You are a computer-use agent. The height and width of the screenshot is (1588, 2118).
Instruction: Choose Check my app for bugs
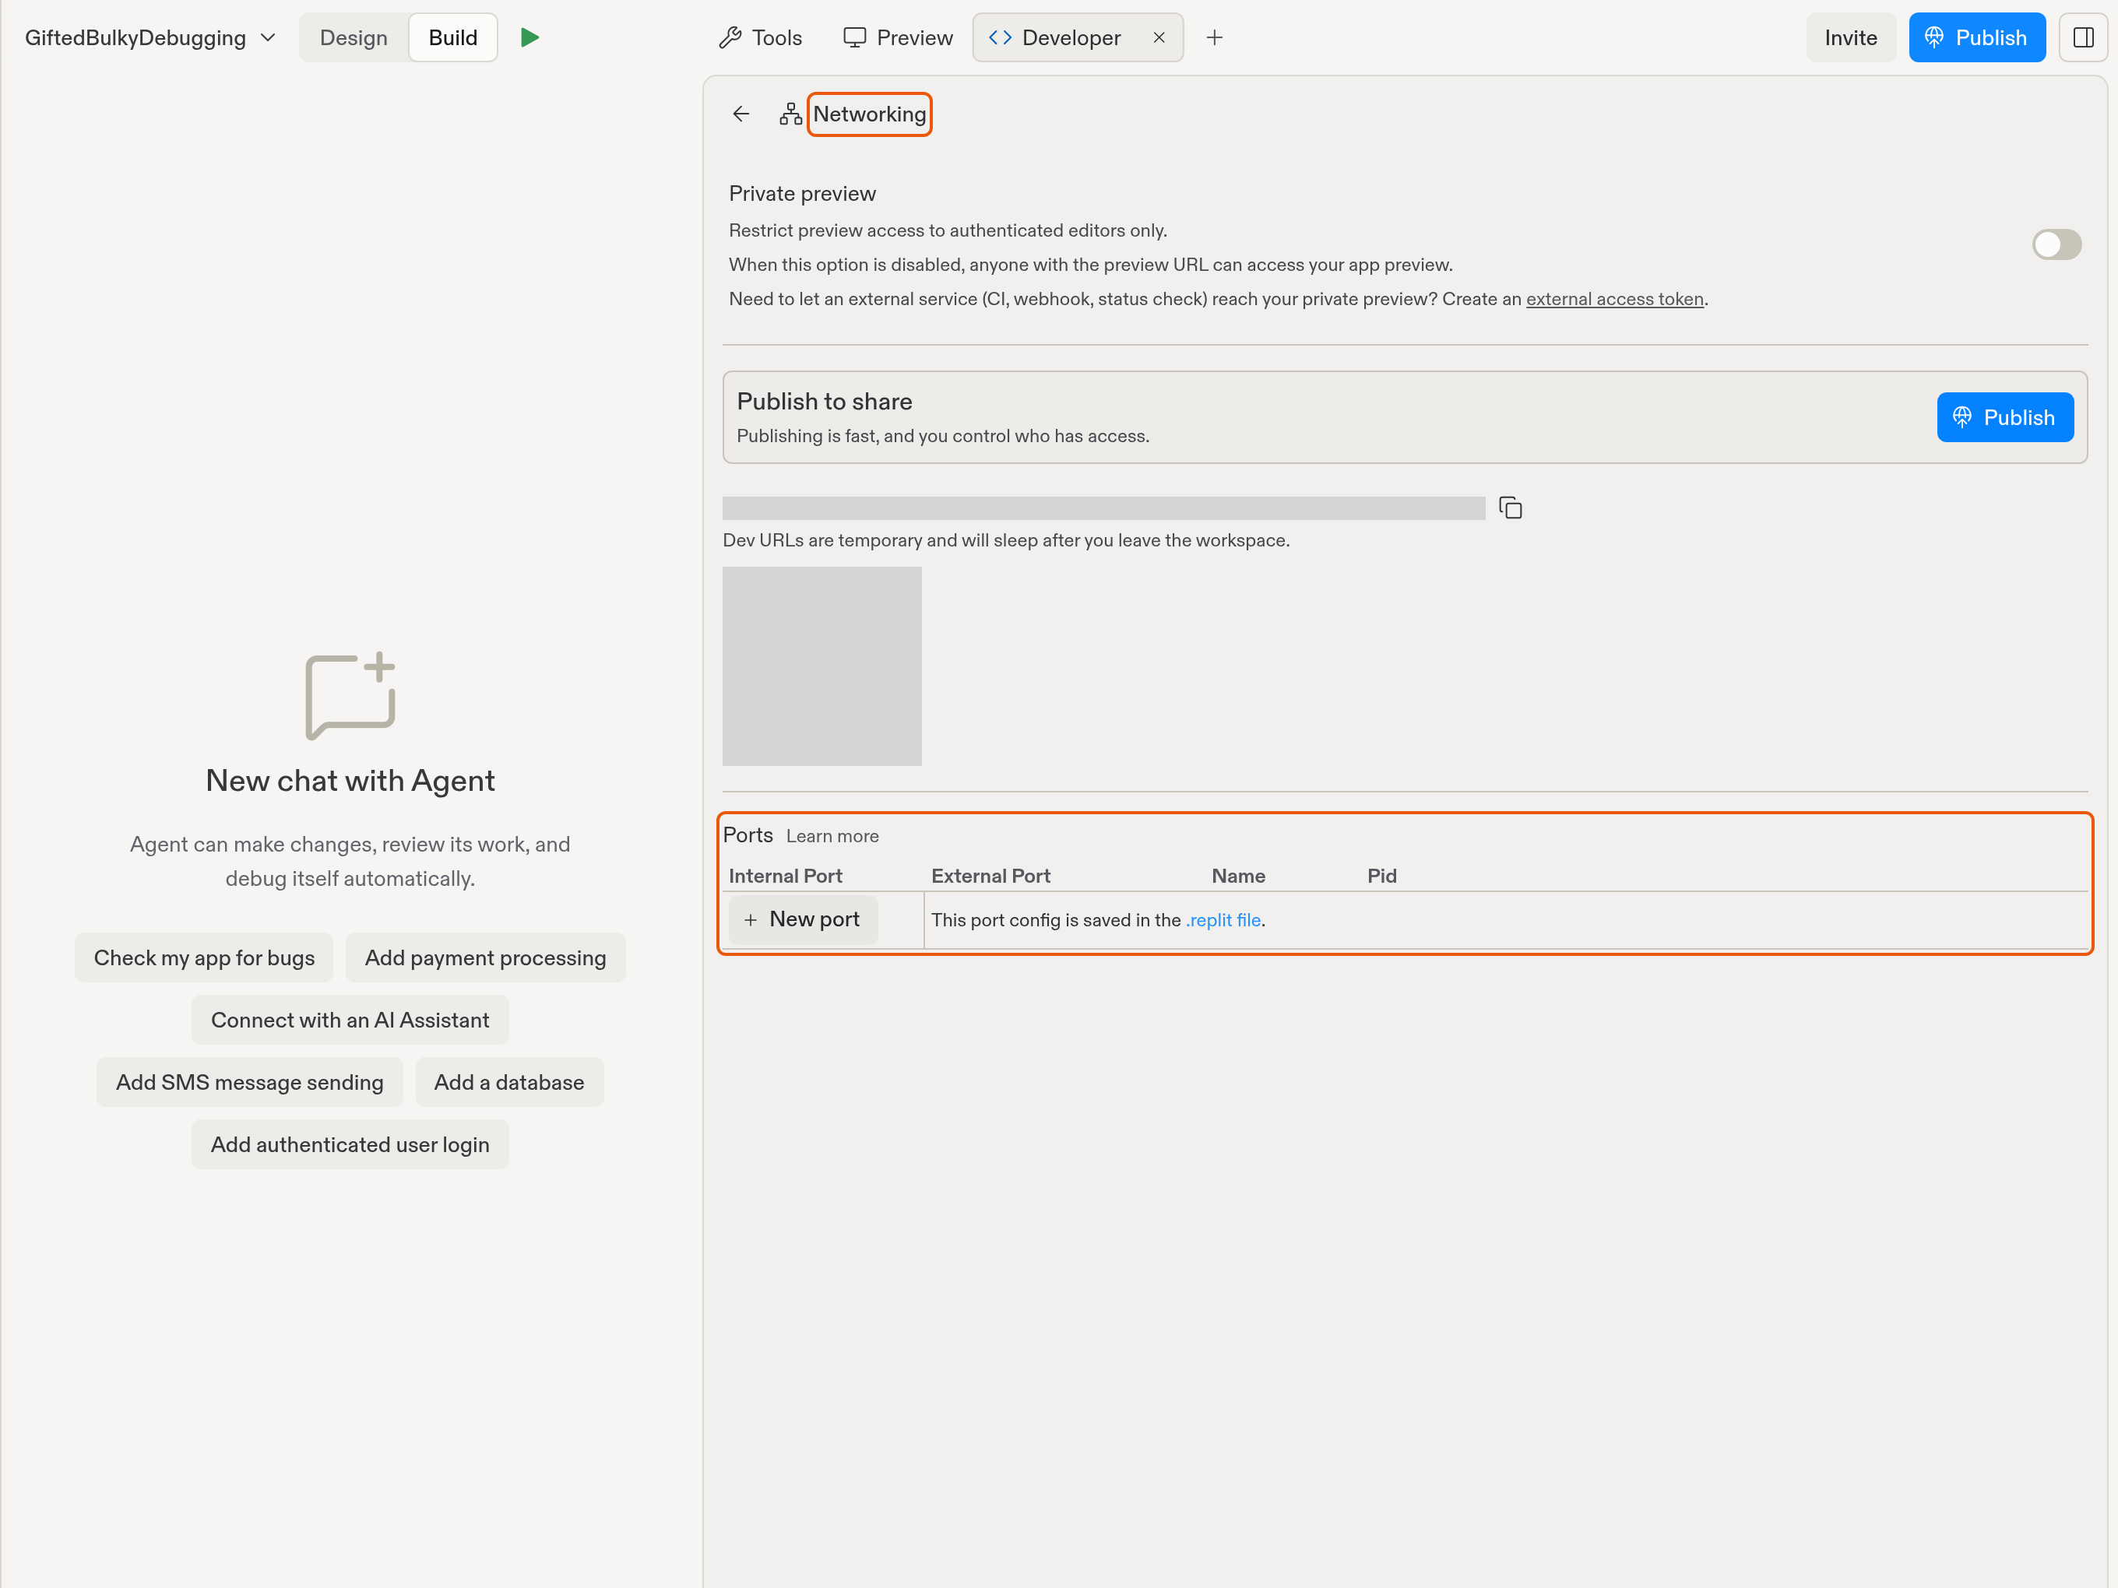pyautogui.click(x=204, y=957)
